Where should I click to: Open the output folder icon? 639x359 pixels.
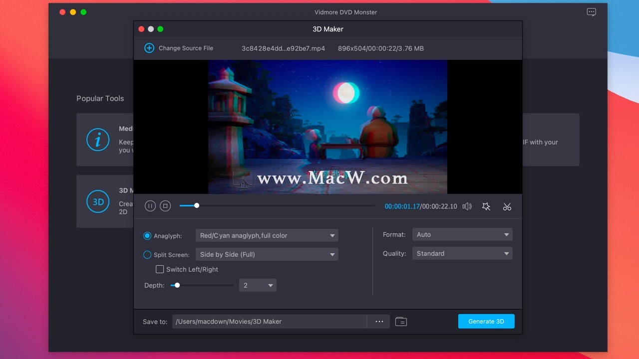pyautogui.click(x=401, y=322)
